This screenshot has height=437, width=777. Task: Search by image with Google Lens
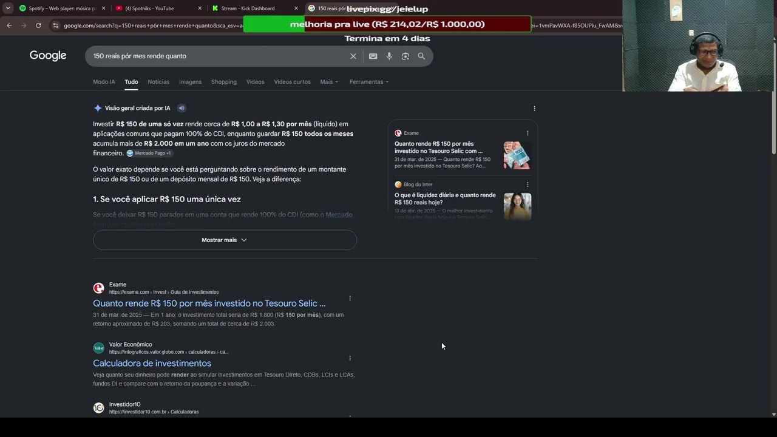click(405, 56)
